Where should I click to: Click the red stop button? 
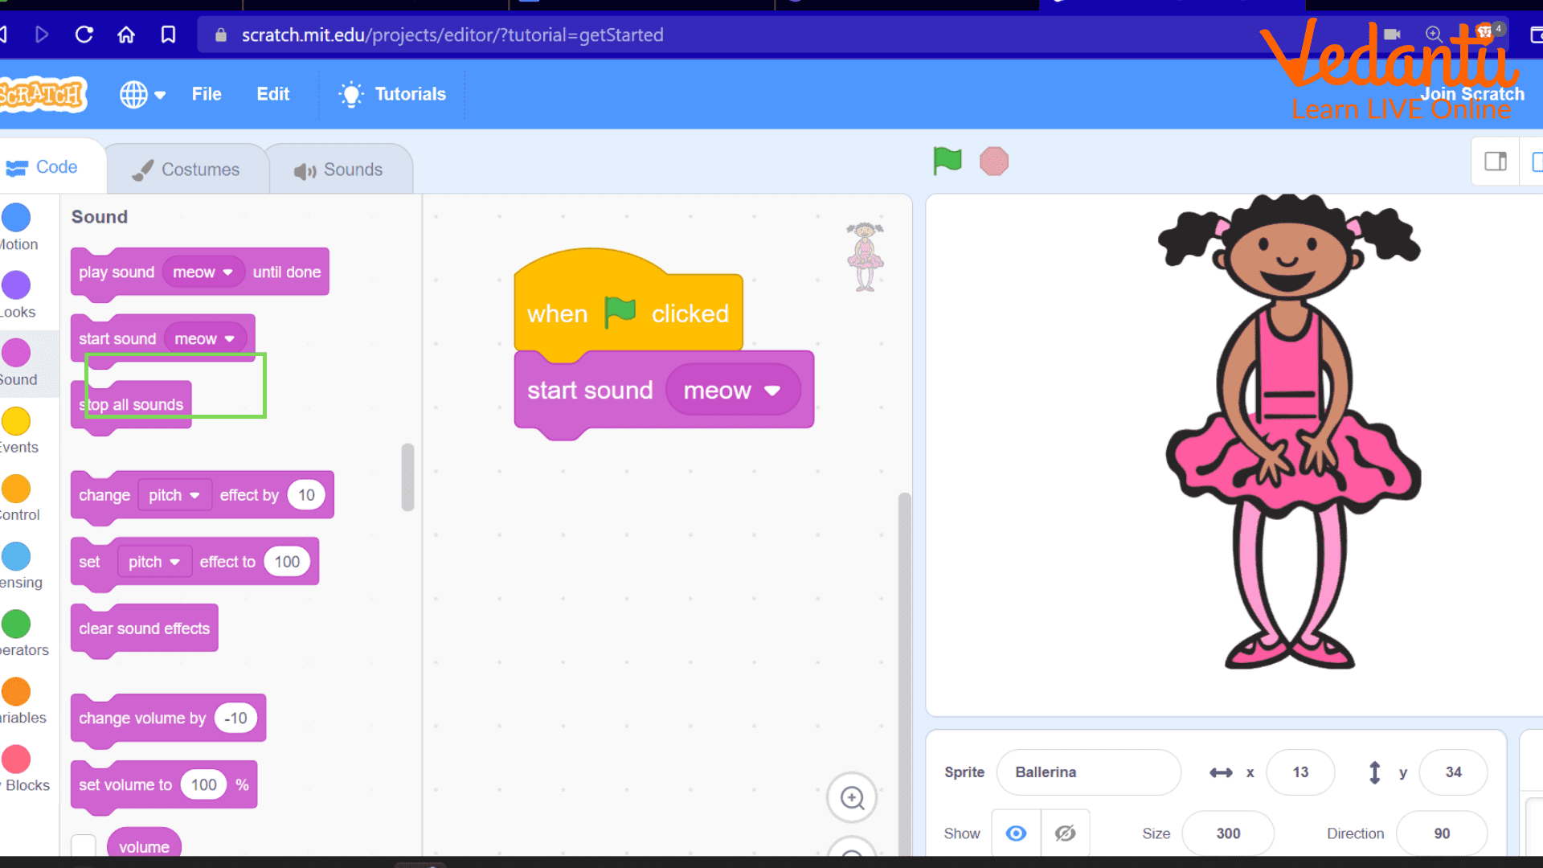[x=993, y=161]
